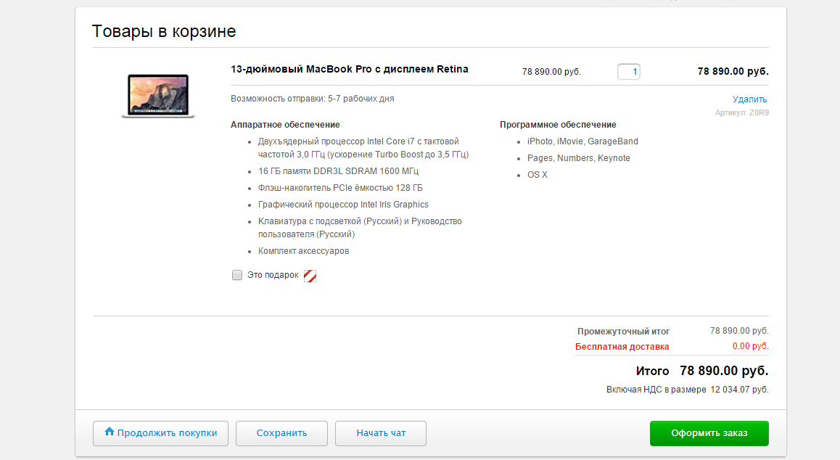This screenshot has height=460, width=840.
Task: Click the Промежуточный итог label
Action: click(x=624, y=332)
